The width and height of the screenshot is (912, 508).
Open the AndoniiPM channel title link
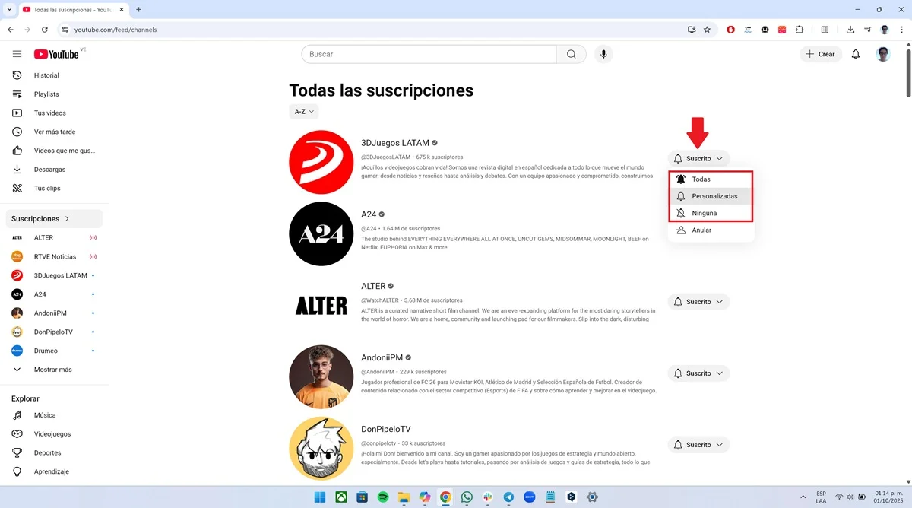click(382, 357)
